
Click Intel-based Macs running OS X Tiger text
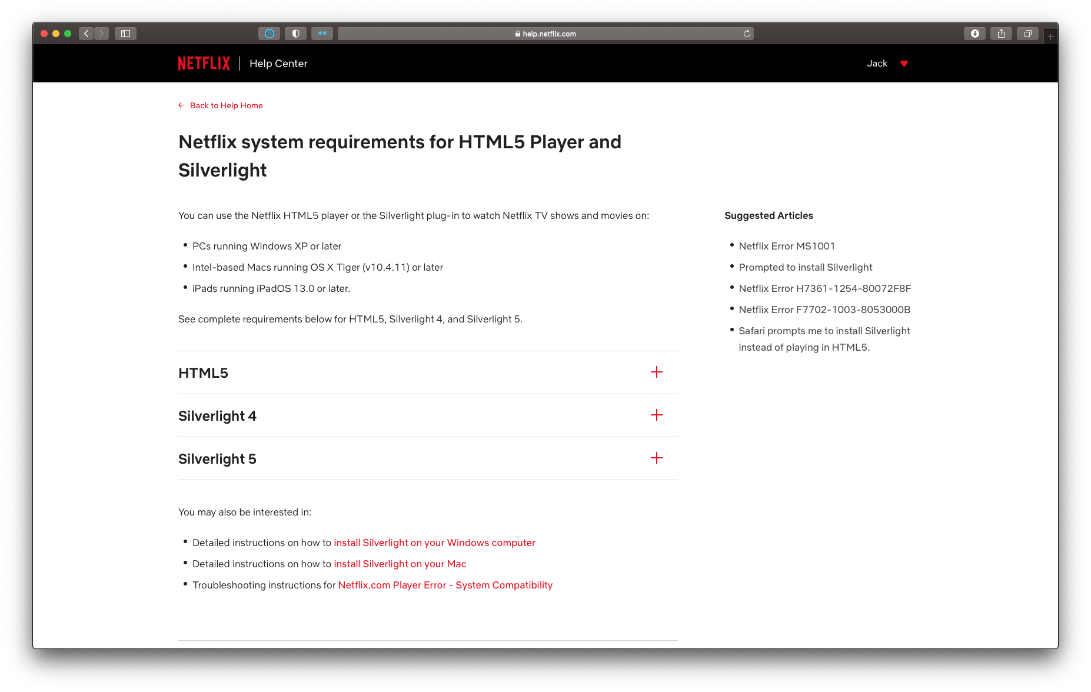point(318,267)
